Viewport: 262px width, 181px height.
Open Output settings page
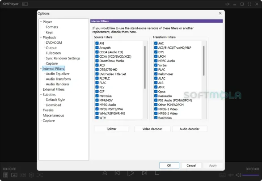tap(51, 48)
